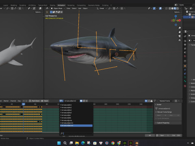Image resolution: width=195 pixels, height=146 pixels.
Task: Open the dope sheet Channel menu
Action: (13, 101)
